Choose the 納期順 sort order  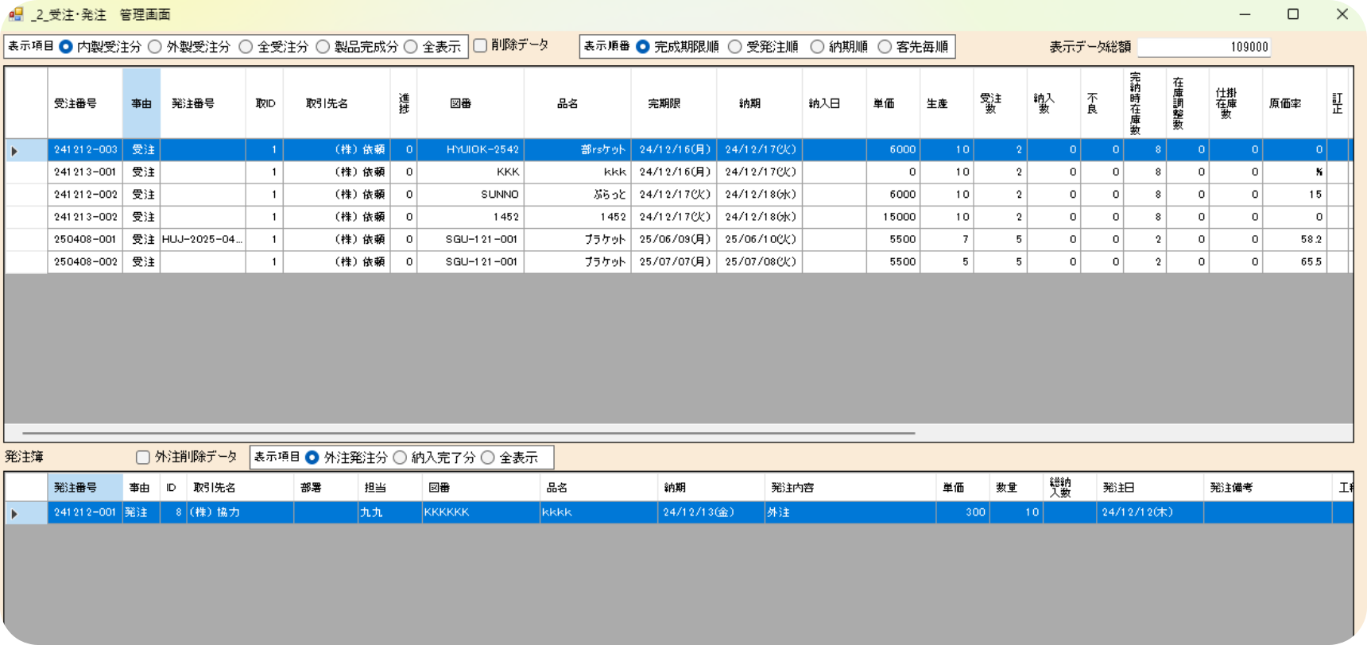tap(817, 47)
